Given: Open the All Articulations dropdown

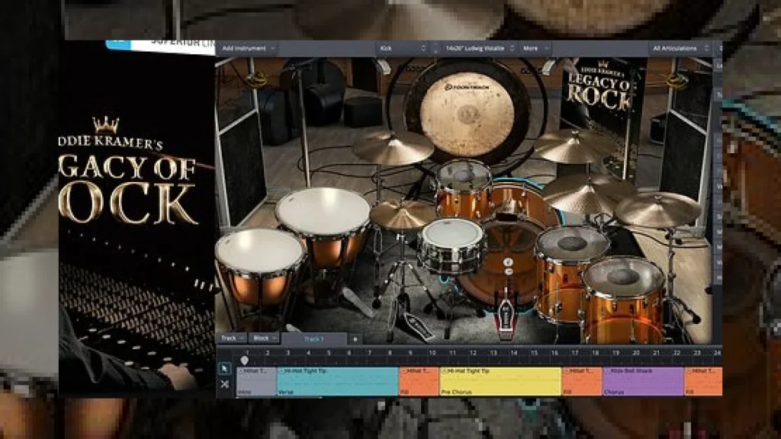Looking at the screenshot, I should (680, 48).
